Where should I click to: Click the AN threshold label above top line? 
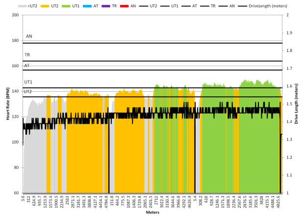point(29,37)
